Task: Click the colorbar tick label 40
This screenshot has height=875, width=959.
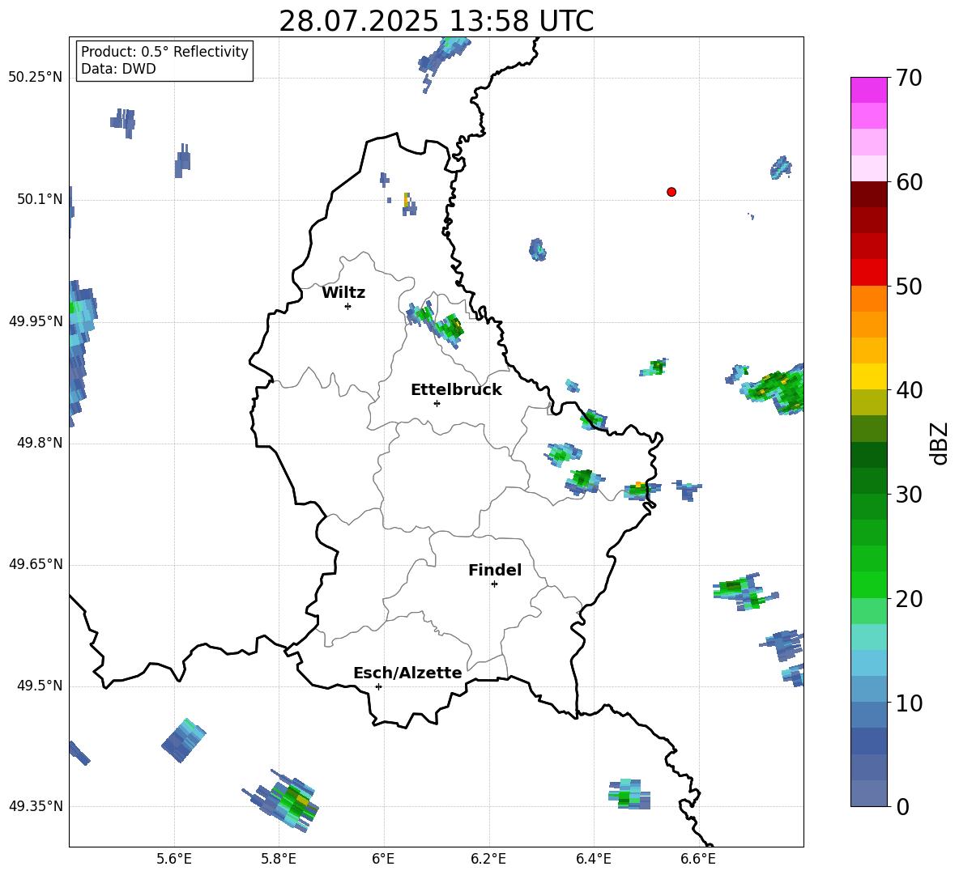Action: (x=909, y=390)
